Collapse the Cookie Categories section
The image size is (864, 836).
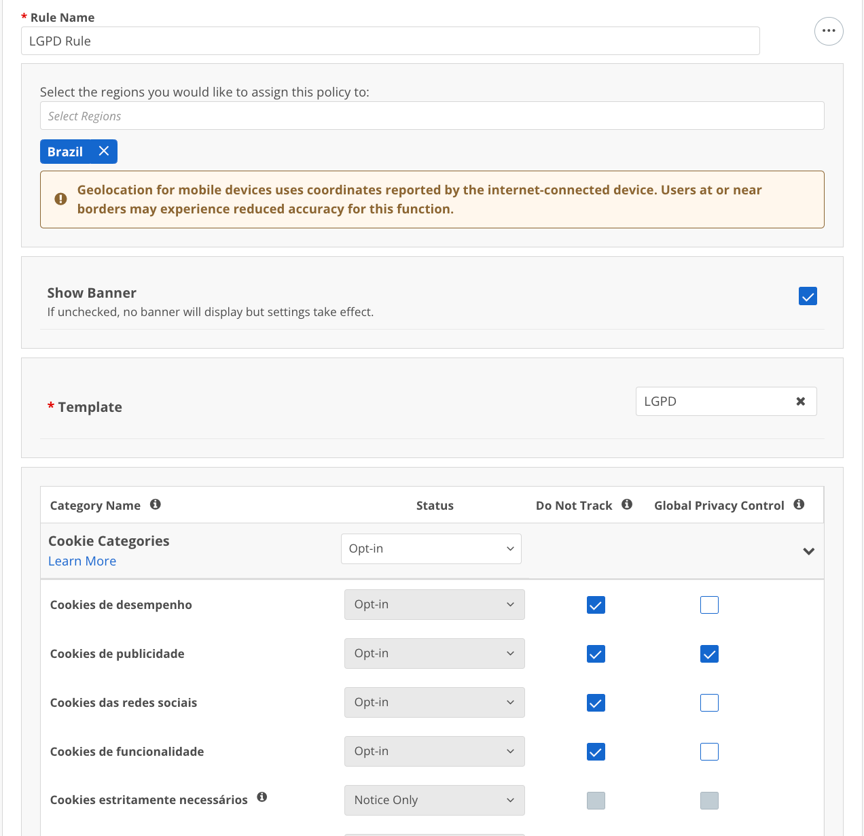[x=809, y=551]
